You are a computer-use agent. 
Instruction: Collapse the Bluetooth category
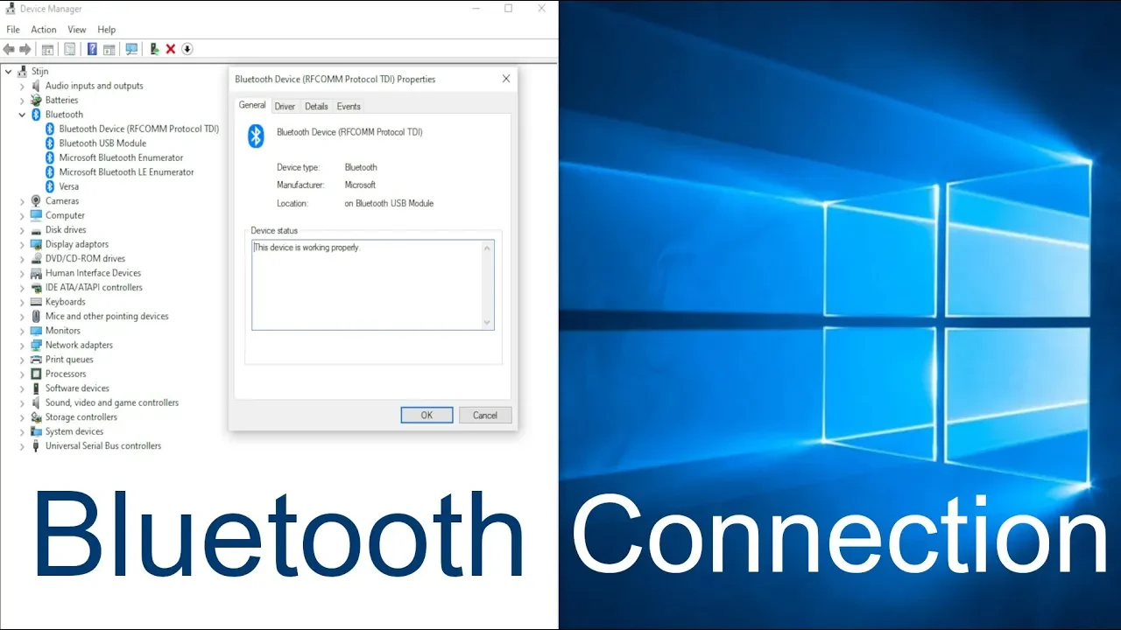[23, 115]
